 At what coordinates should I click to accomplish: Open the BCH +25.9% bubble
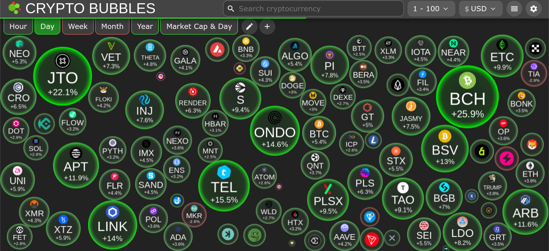pos(467,97)
